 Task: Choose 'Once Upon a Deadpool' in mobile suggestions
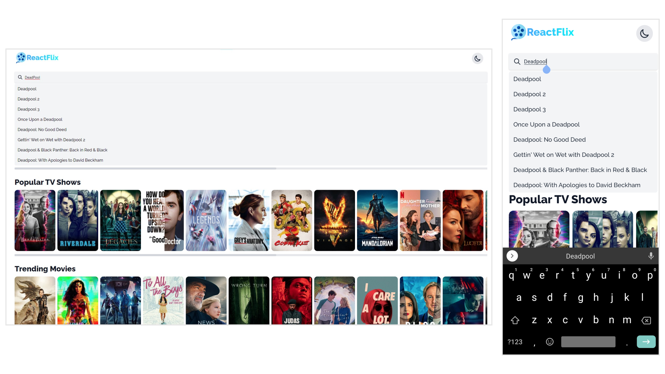546,124
